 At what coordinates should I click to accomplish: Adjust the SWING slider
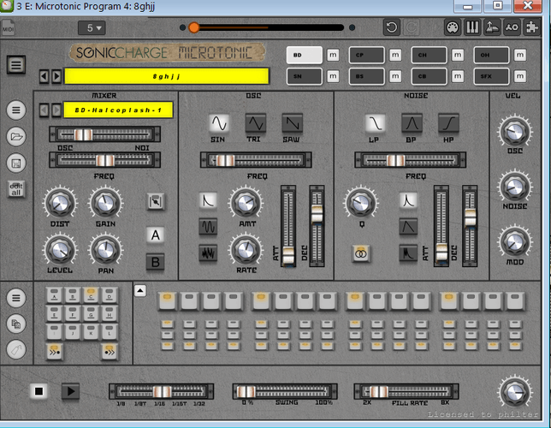285,391
